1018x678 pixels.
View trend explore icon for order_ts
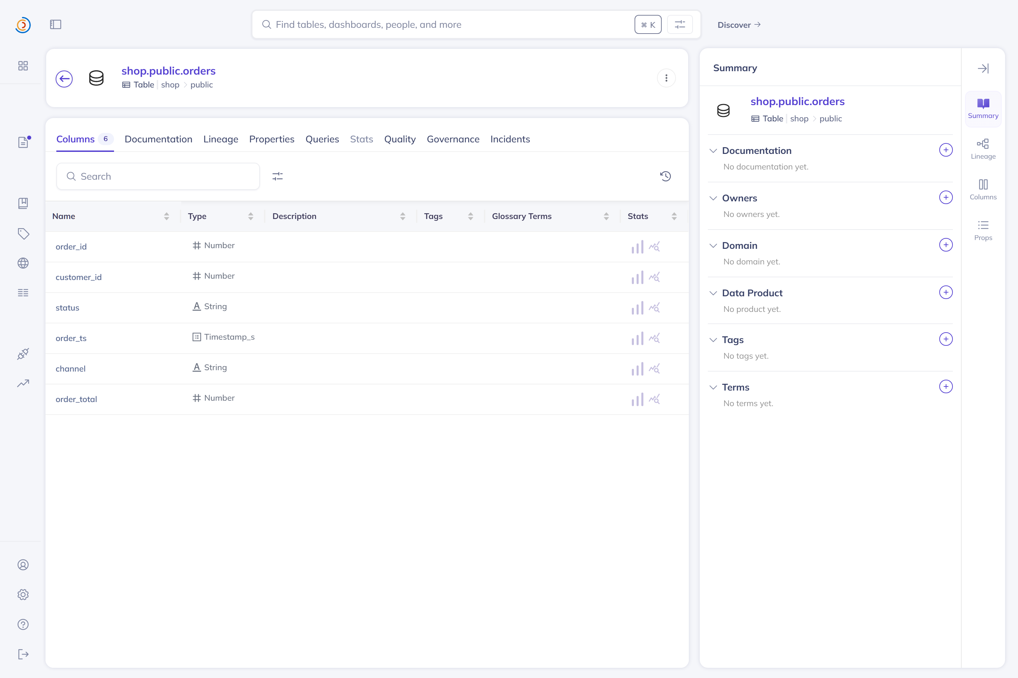click(x=655, y=338)
